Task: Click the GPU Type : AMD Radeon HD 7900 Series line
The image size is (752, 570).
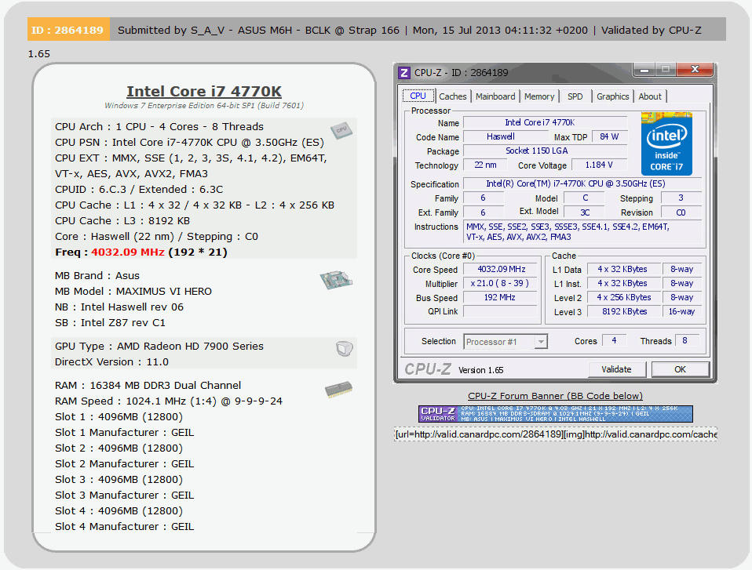Action: [x=159, y=347]
